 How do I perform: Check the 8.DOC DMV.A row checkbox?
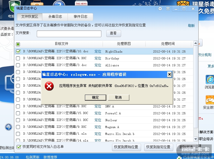tap(18, 106)
